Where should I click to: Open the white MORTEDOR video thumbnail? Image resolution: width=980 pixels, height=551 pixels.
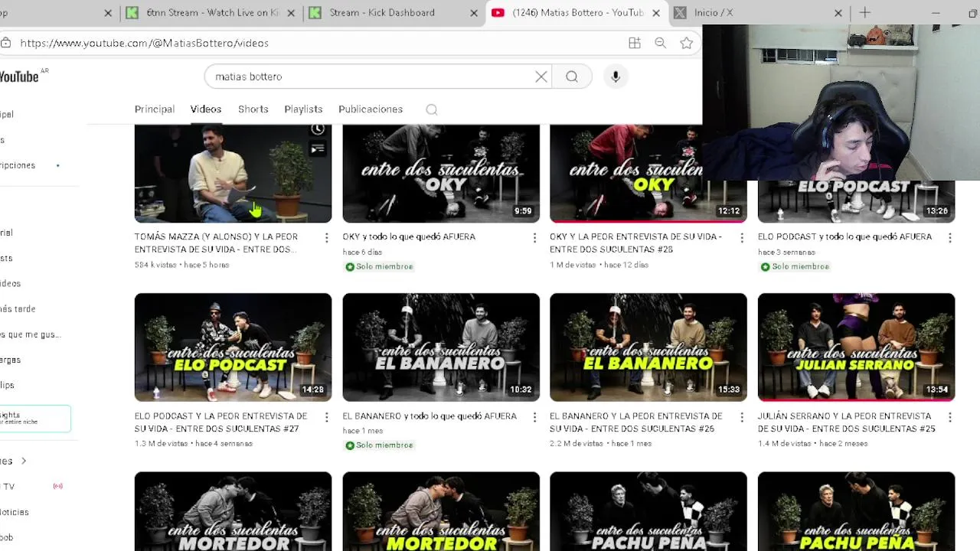tap(233, 511)
